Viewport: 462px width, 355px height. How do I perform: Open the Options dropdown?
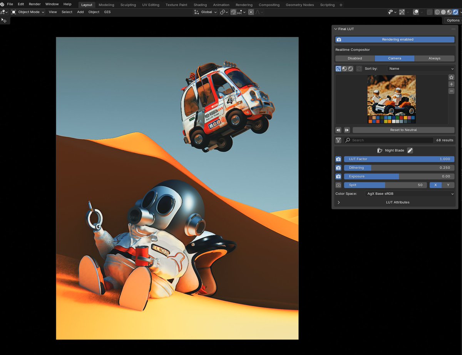pyautogui.click(x=453, y=20)
